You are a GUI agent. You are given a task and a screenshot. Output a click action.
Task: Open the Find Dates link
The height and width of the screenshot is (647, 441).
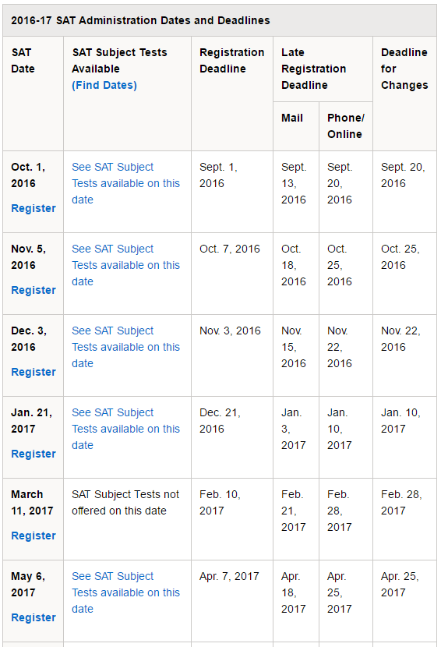tap(104, 85)
